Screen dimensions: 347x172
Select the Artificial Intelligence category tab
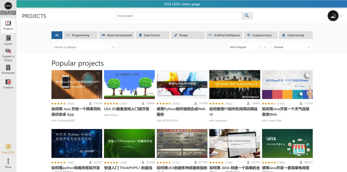point(224,35)
